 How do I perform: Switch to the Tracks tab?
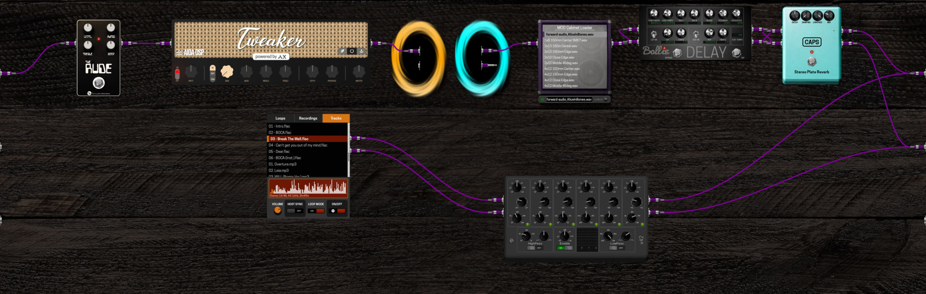click(336, 118)
